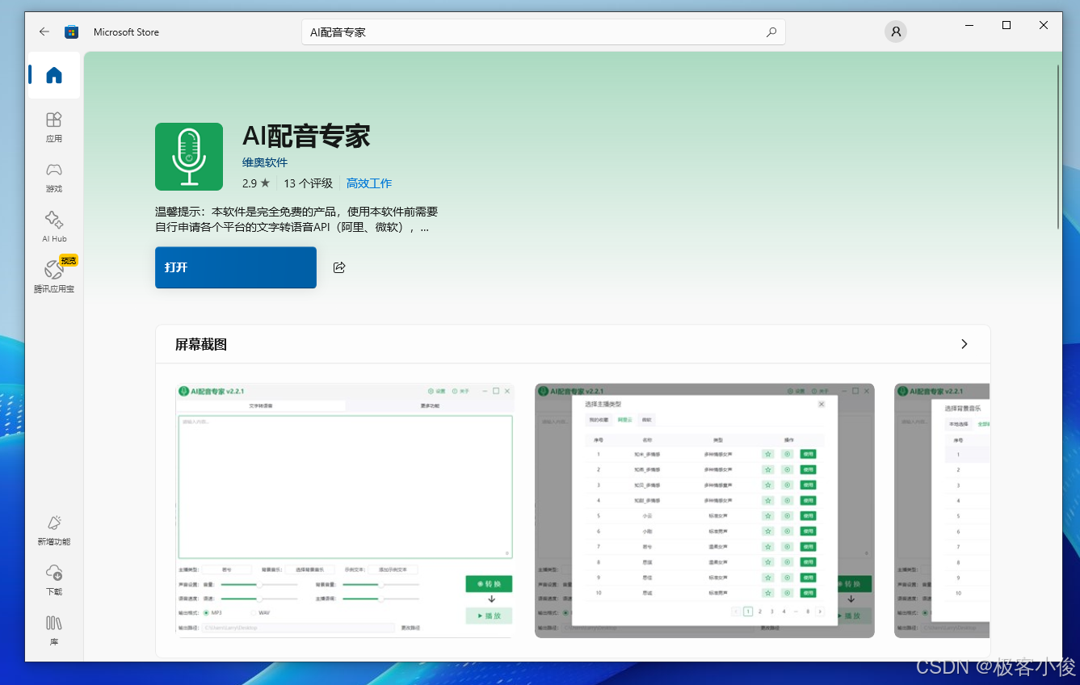Open publisher link 维奥软件
The height and width of the screenshot is (685, 1080).
click(265, 162)
